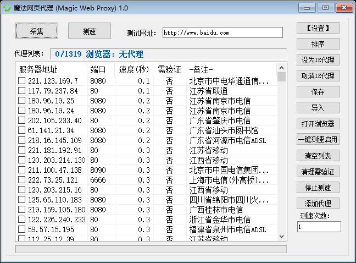Screen dimensions: 356x263
Task: Sort by 速度(秒) column header
Action: click(134, 70)
